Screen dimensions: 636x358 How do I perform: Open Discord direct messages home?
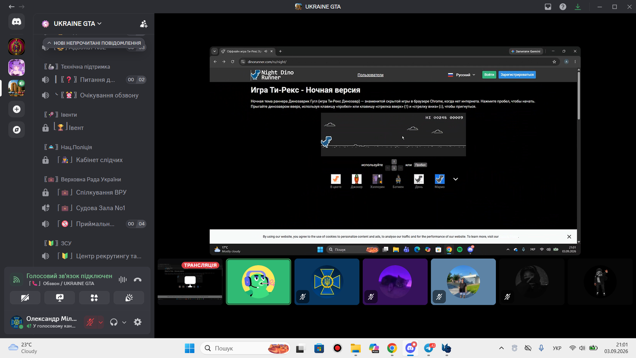tap(16, 22)
